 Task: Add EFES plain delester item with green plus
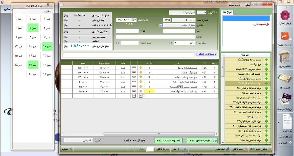[266, 60]
